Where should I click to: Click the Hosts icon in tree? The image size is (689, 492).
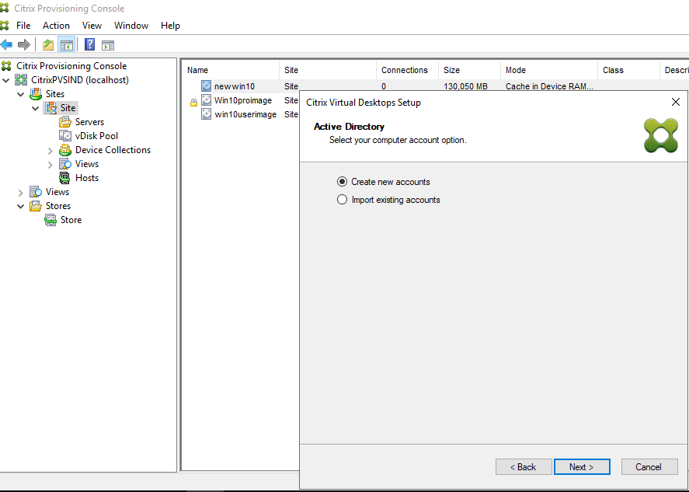point(65,178)
